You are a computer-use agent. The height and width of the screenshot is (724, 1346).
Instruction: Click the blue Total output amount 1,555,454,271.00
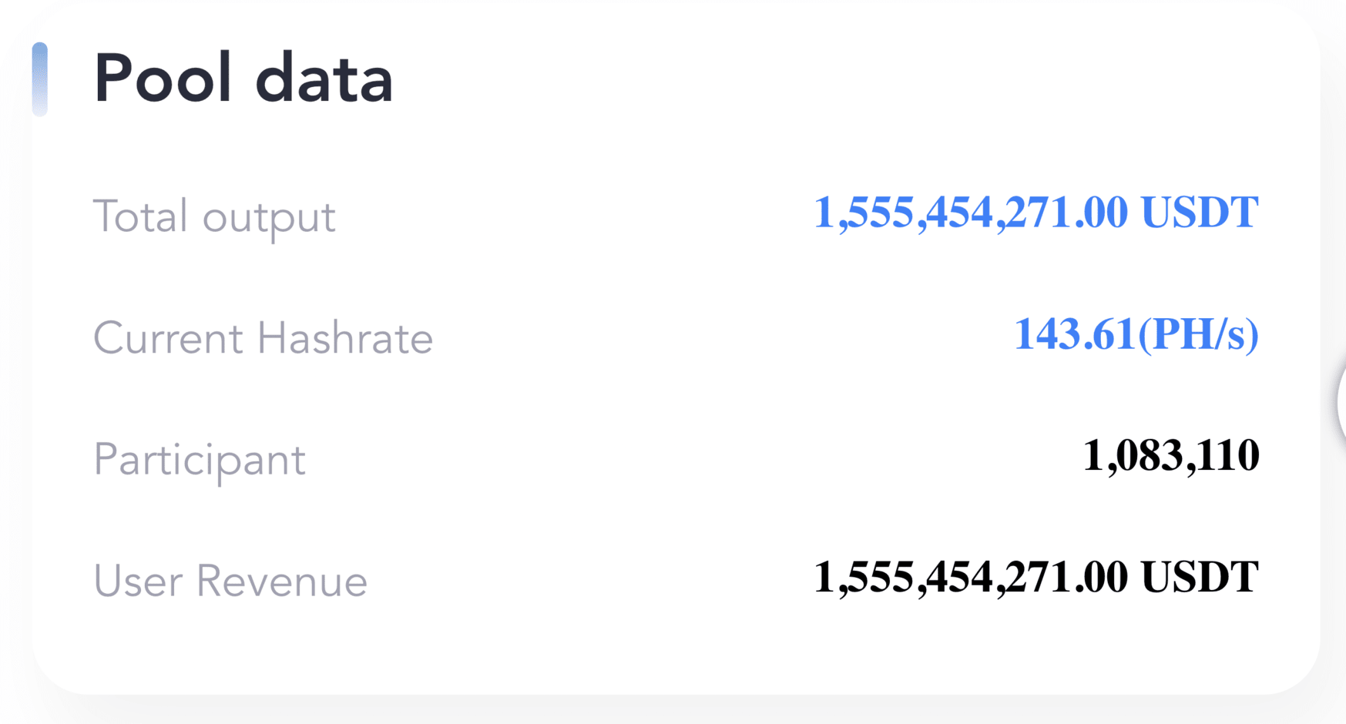pyautogui.click(x=971, y=213)
